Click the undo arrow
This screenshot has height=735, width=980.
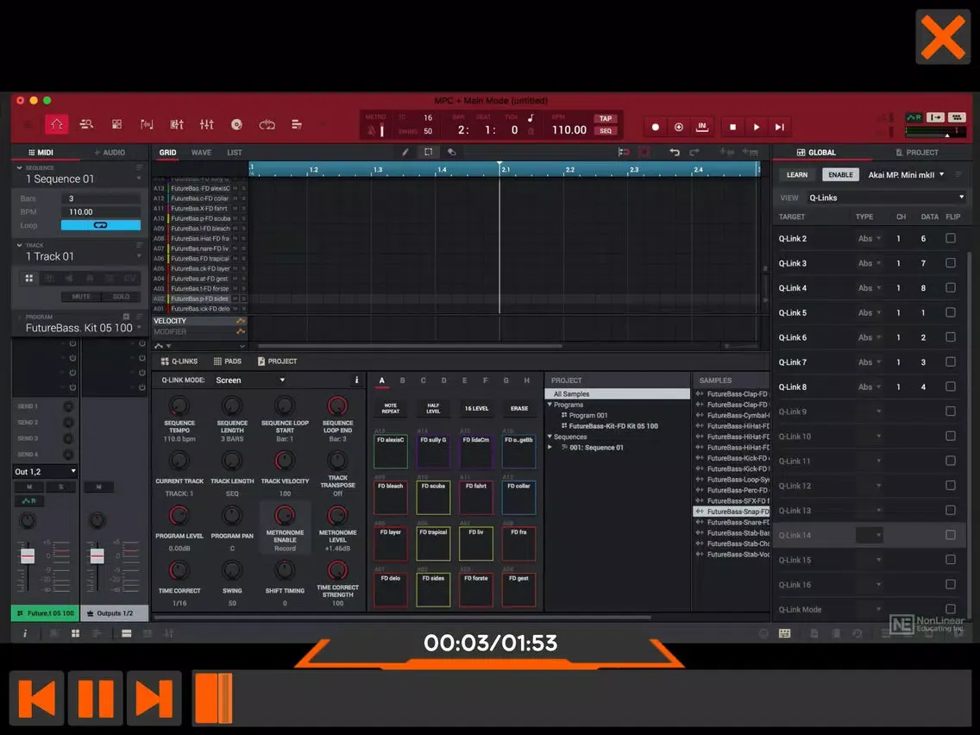[675, 152]
